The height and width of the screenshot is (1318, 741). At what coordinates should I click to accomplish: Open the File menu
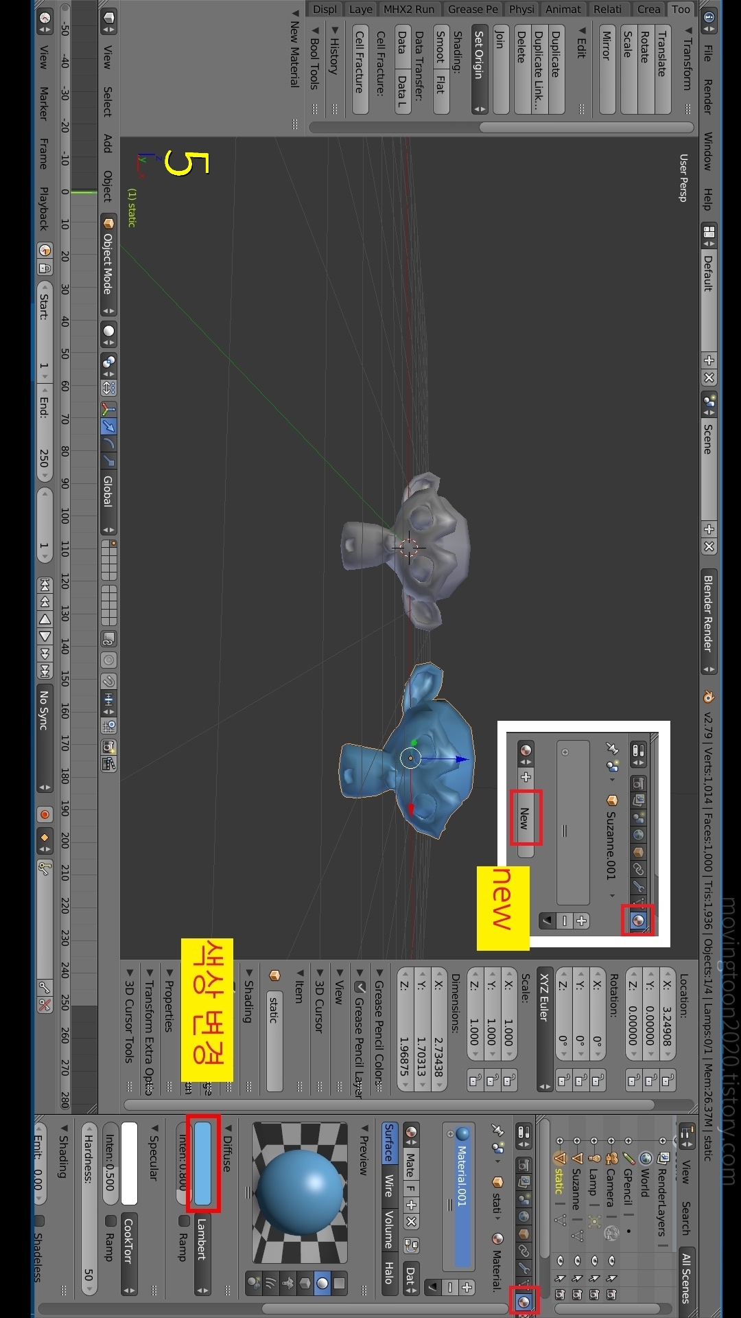708,53
